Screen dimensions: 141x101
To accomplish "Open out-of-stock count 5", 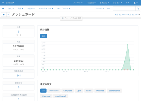I will (x=19, y=88).
